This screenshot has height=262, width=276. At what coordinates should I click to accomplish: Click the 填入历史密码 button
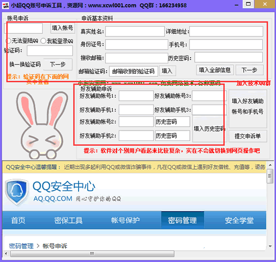click(210, 128)
